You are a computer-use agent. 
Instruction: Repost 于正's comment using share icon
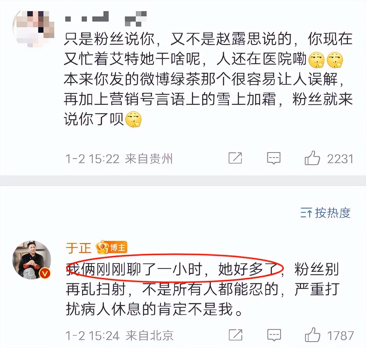point(236,335)
